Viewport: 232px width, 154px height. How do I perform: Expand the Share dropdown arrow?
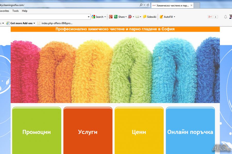(126, 17)
